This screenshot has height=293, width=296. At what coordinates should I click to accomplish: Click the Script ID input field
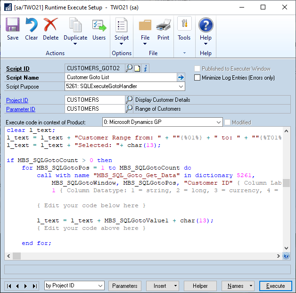click(95, 68)
